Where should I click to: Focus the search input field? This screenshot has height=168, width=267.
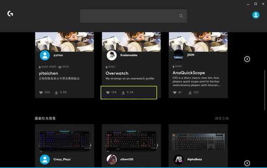pos(133,16)
